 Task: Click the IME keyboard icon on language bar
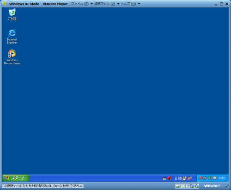pyautogui.click(x=164, y=178)
